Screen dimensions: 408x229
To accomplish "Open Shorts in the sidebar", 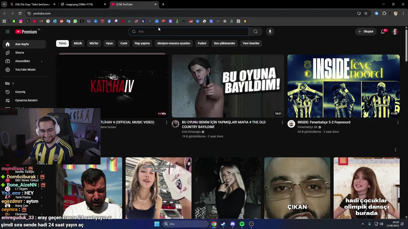I will (x=24, y=52).
